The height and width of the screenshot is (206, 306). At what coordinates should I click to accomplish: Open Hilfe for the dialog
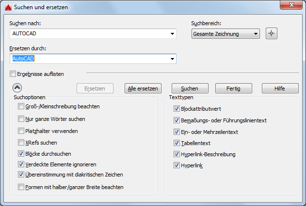(280, 88)
